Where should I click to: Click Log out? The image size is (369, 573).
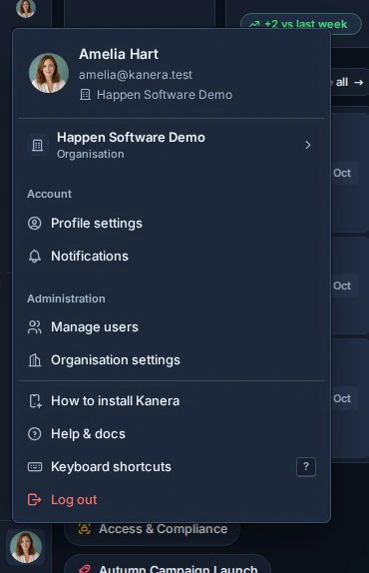point(172,499)
